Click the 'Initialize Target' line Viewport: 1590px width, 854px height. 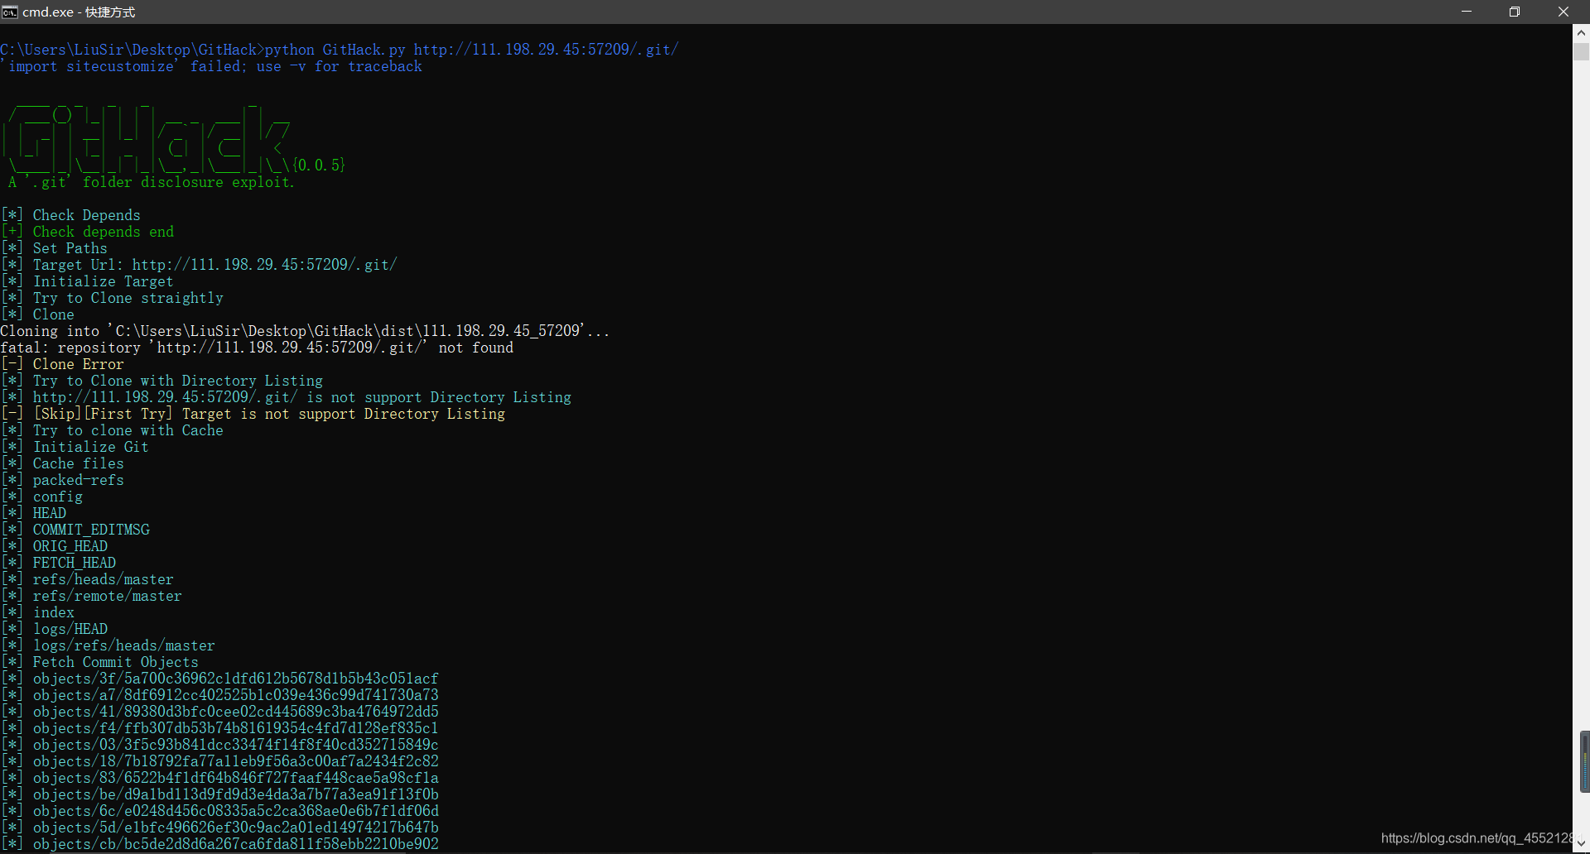88,281
